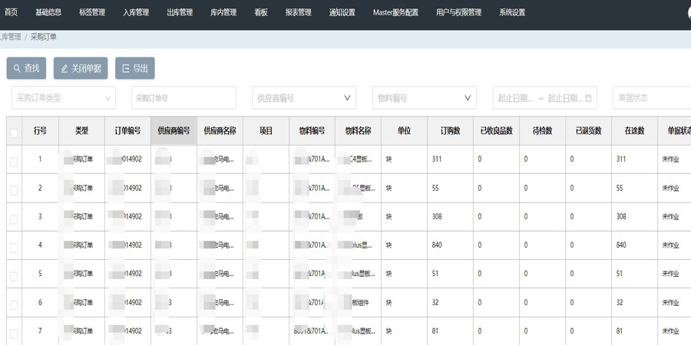Open the 入库管理 menu
The width and height of the screenshot is (691, 345).
136,13
